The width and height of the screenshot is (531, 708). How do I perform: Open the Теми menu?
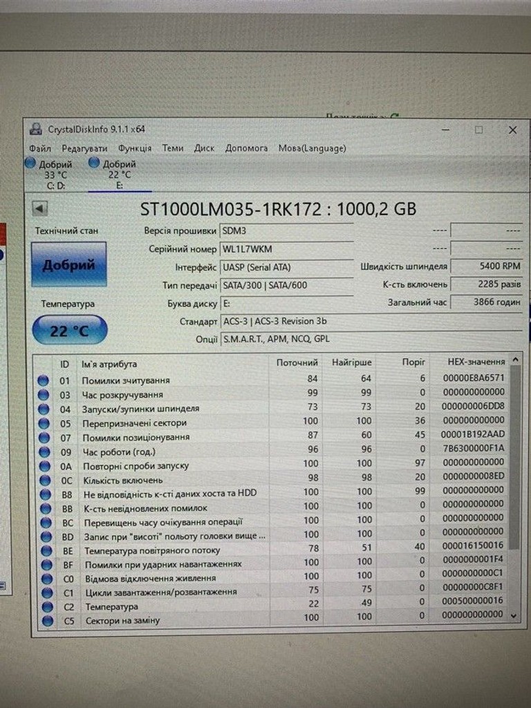(x=172, y=148)
